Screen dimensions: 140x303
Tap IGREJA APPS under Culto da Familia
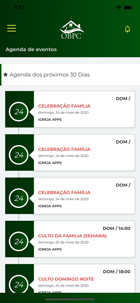click(50, 249)
